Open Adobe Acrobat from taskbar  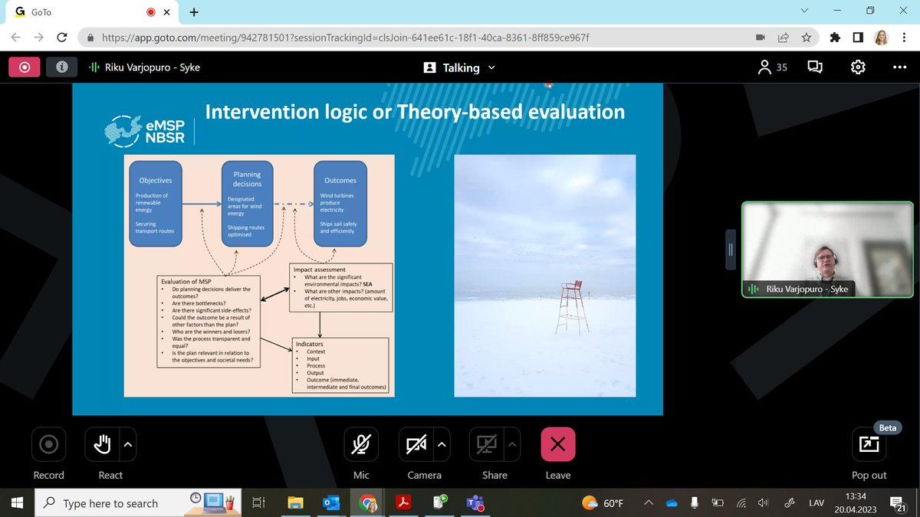(403, 503)
